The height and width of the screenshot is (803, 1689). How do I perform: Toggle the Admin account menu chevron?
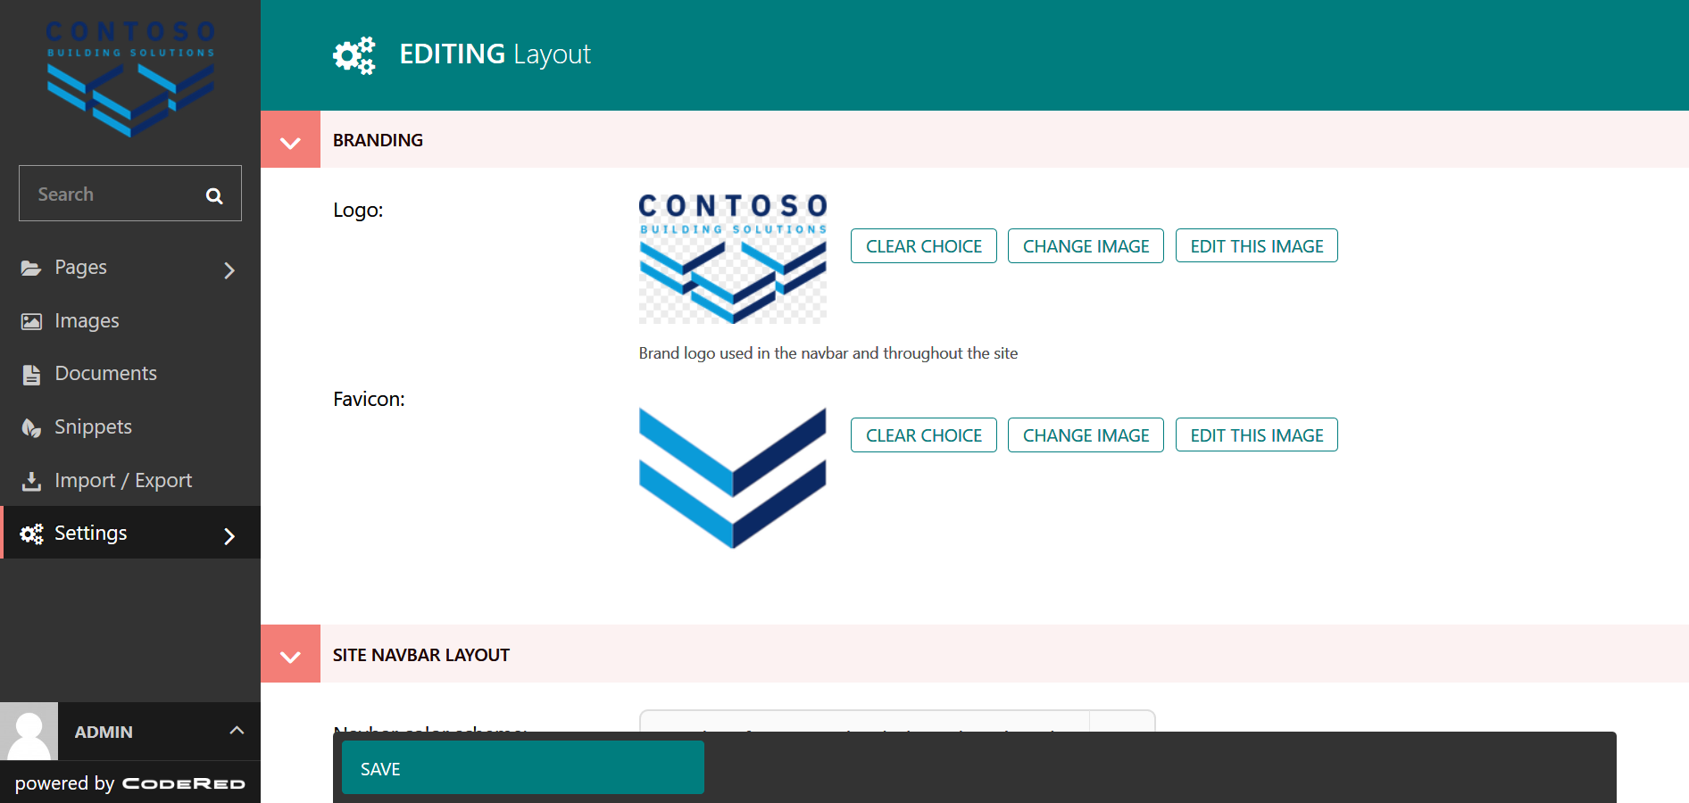click(x=237, y=731)
